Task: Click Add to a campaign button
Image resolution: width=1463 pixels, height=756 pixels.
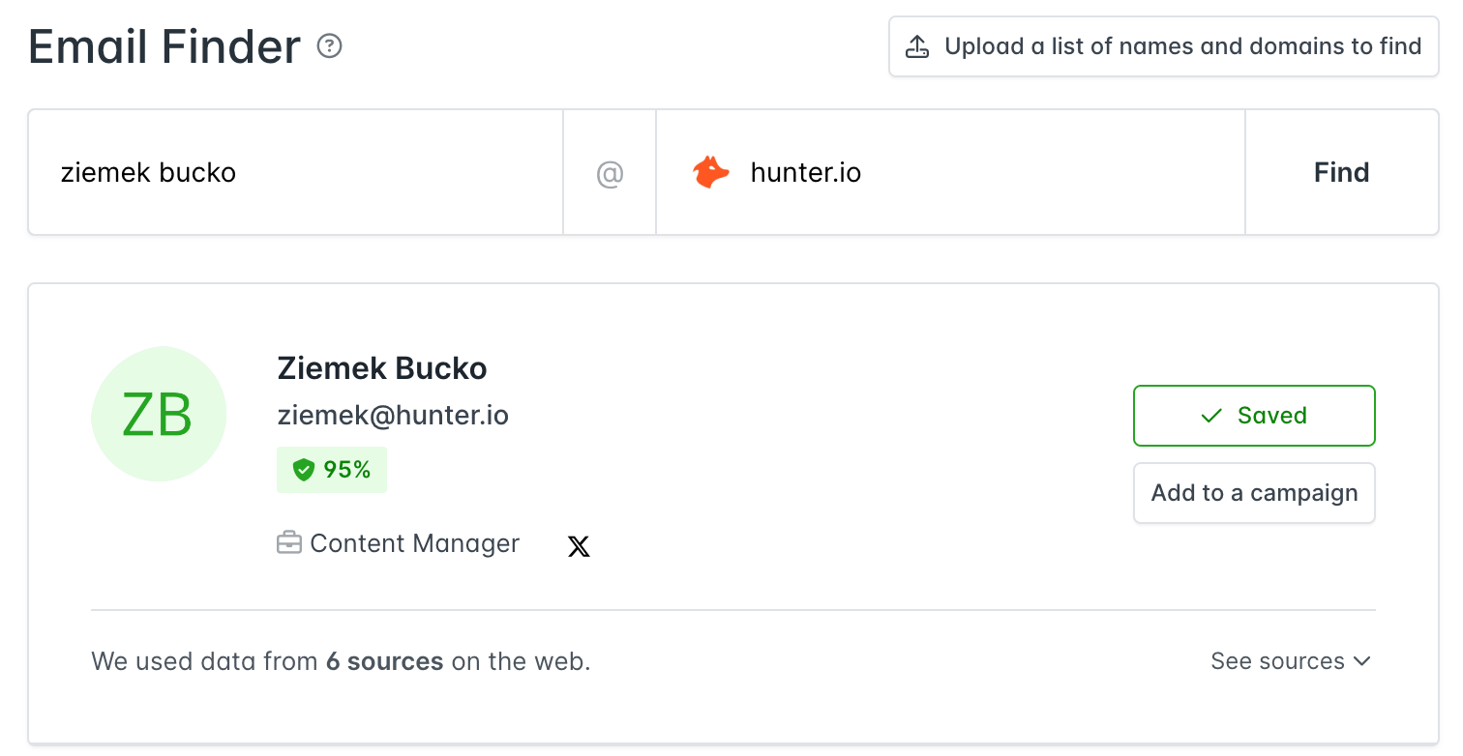Action: pos(1254,493)
